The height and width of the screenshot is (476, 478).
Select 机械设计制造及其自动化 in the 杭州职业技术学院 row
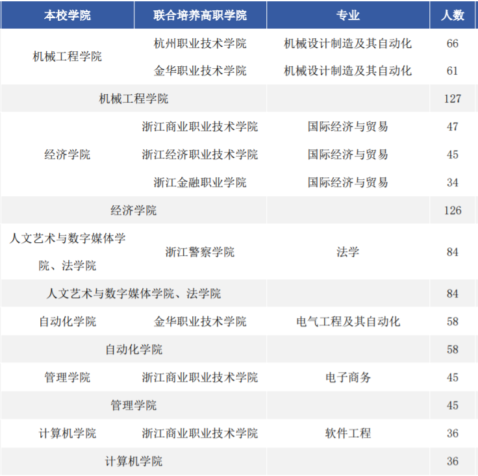click(x=348, y=44)
